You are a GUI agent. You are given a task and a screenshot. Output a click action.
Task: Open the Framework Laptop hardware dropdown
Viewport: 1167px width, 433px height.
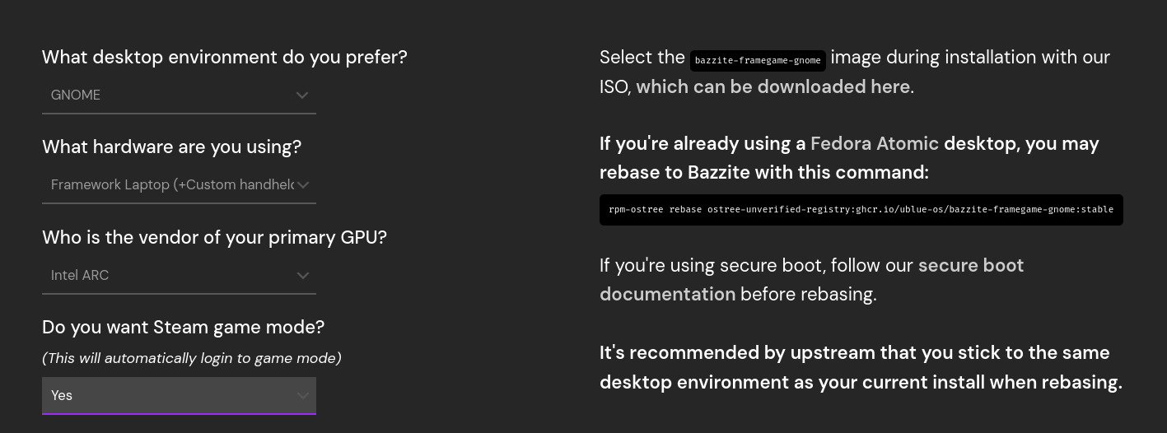pos(165,185)
